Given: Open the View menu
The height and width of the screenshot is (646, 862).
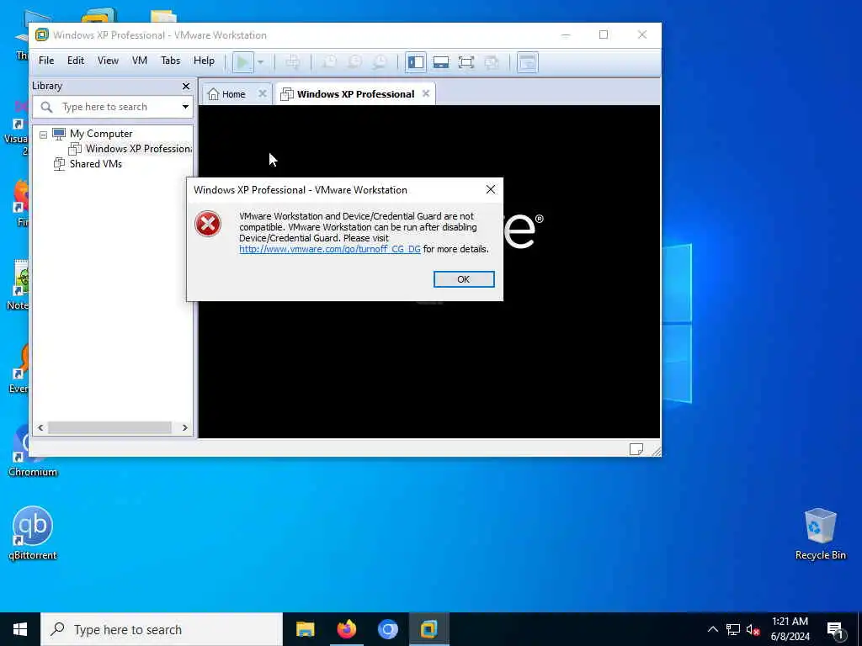Looking at the screenshot, I should [x=108, y=61].
